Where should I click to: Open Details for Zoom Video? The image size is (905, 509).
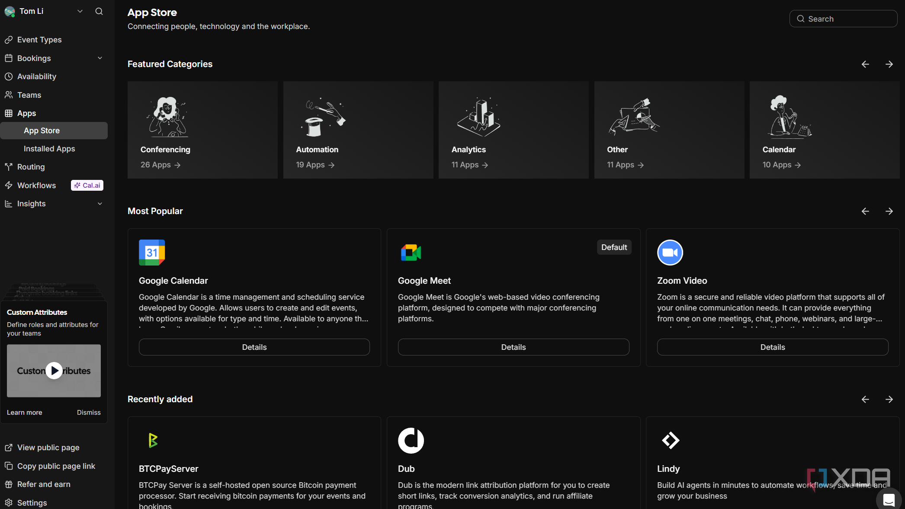pyautogui.click(x=773, y=347)
